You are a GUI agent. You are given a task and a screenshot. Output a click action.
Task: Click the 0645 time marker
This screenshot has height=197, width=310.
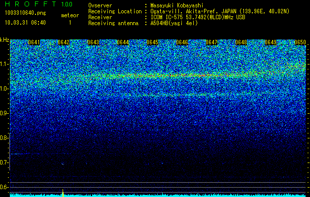tap(152, 42)
